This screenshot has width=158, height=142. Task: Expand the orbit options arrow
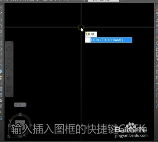9,83
